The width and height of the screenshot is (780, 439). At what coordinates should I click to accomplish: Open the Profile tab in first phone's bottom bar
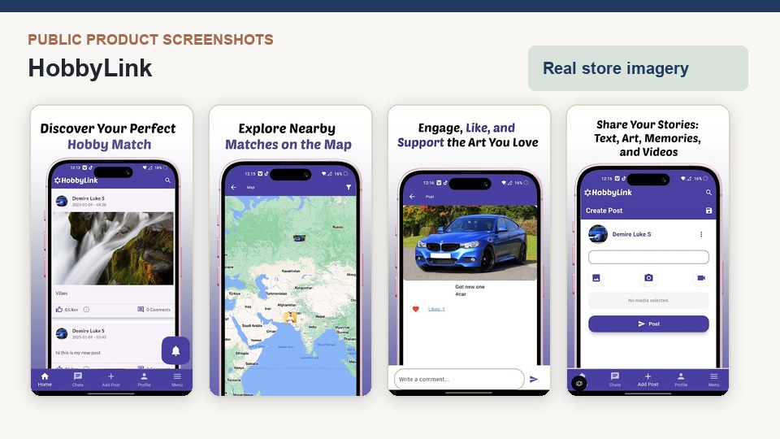pyautogui.click(x=144, y=380)
